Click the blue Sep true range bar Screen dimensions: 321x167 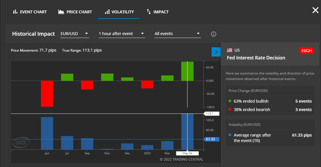[87, 144]
